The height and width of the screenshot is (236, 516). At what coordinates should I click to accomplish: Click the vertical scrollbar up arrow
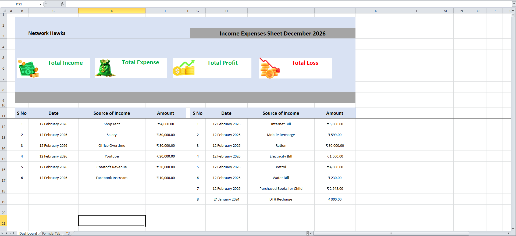(x=513, y=10)
